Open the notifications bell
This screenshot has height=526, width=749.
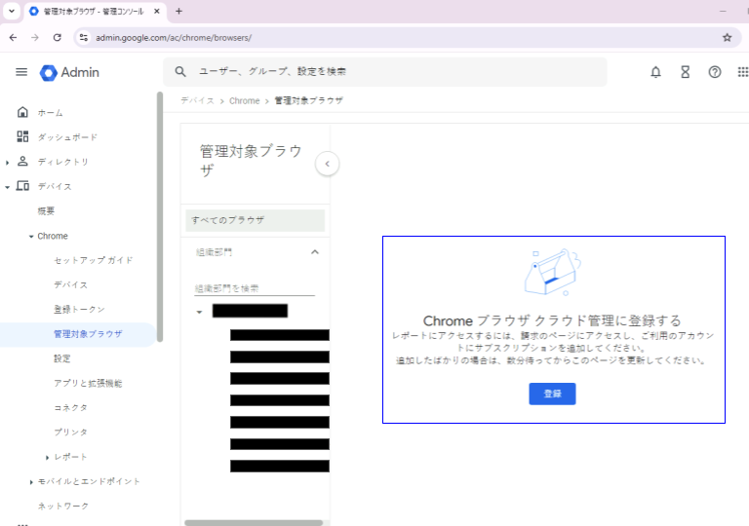coord(655,72)
